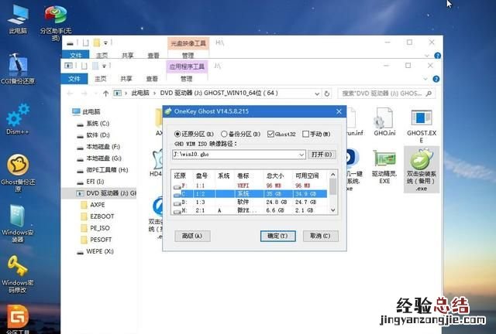
Task: Open 管理 tab under 应用程序工具
Action: 186,79
